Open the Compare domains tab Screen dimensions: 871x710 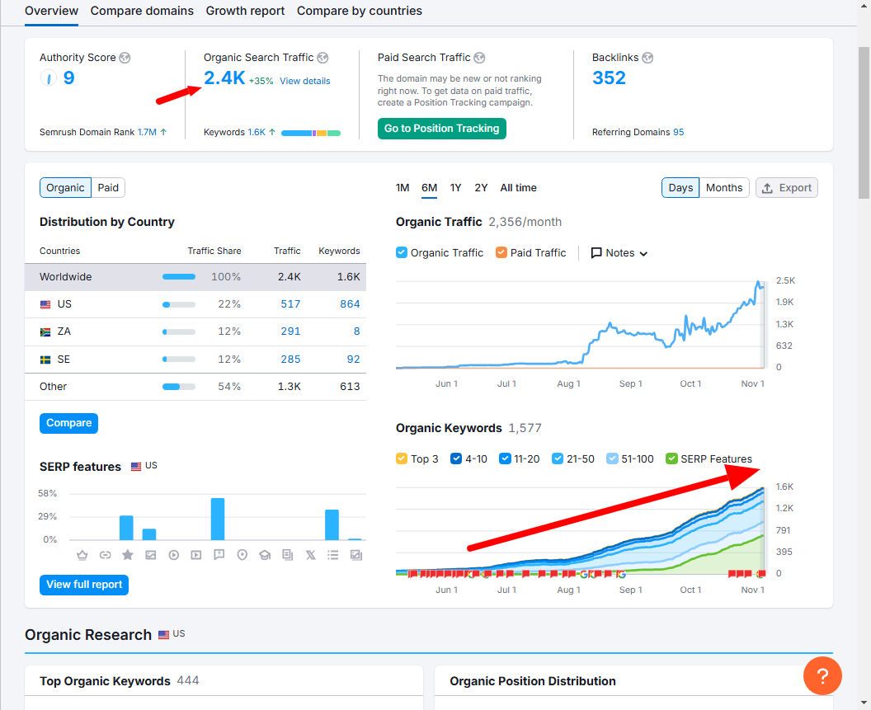pos(142,11)
